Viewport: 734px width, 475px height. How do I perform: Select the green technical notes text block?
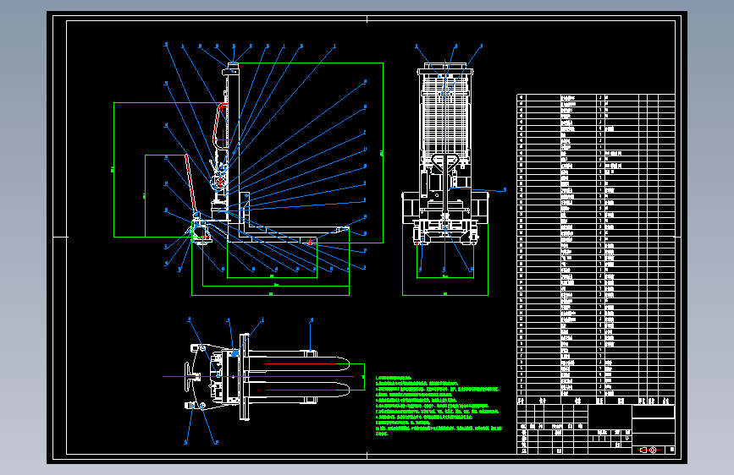tap(439, 406)
